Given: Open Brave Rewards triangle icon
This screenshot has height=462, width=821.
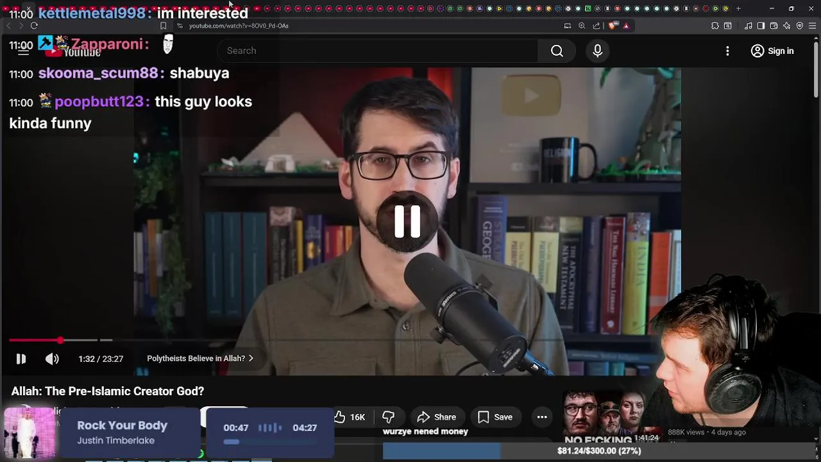Looking at the screenshot, I should click(626, 26).
